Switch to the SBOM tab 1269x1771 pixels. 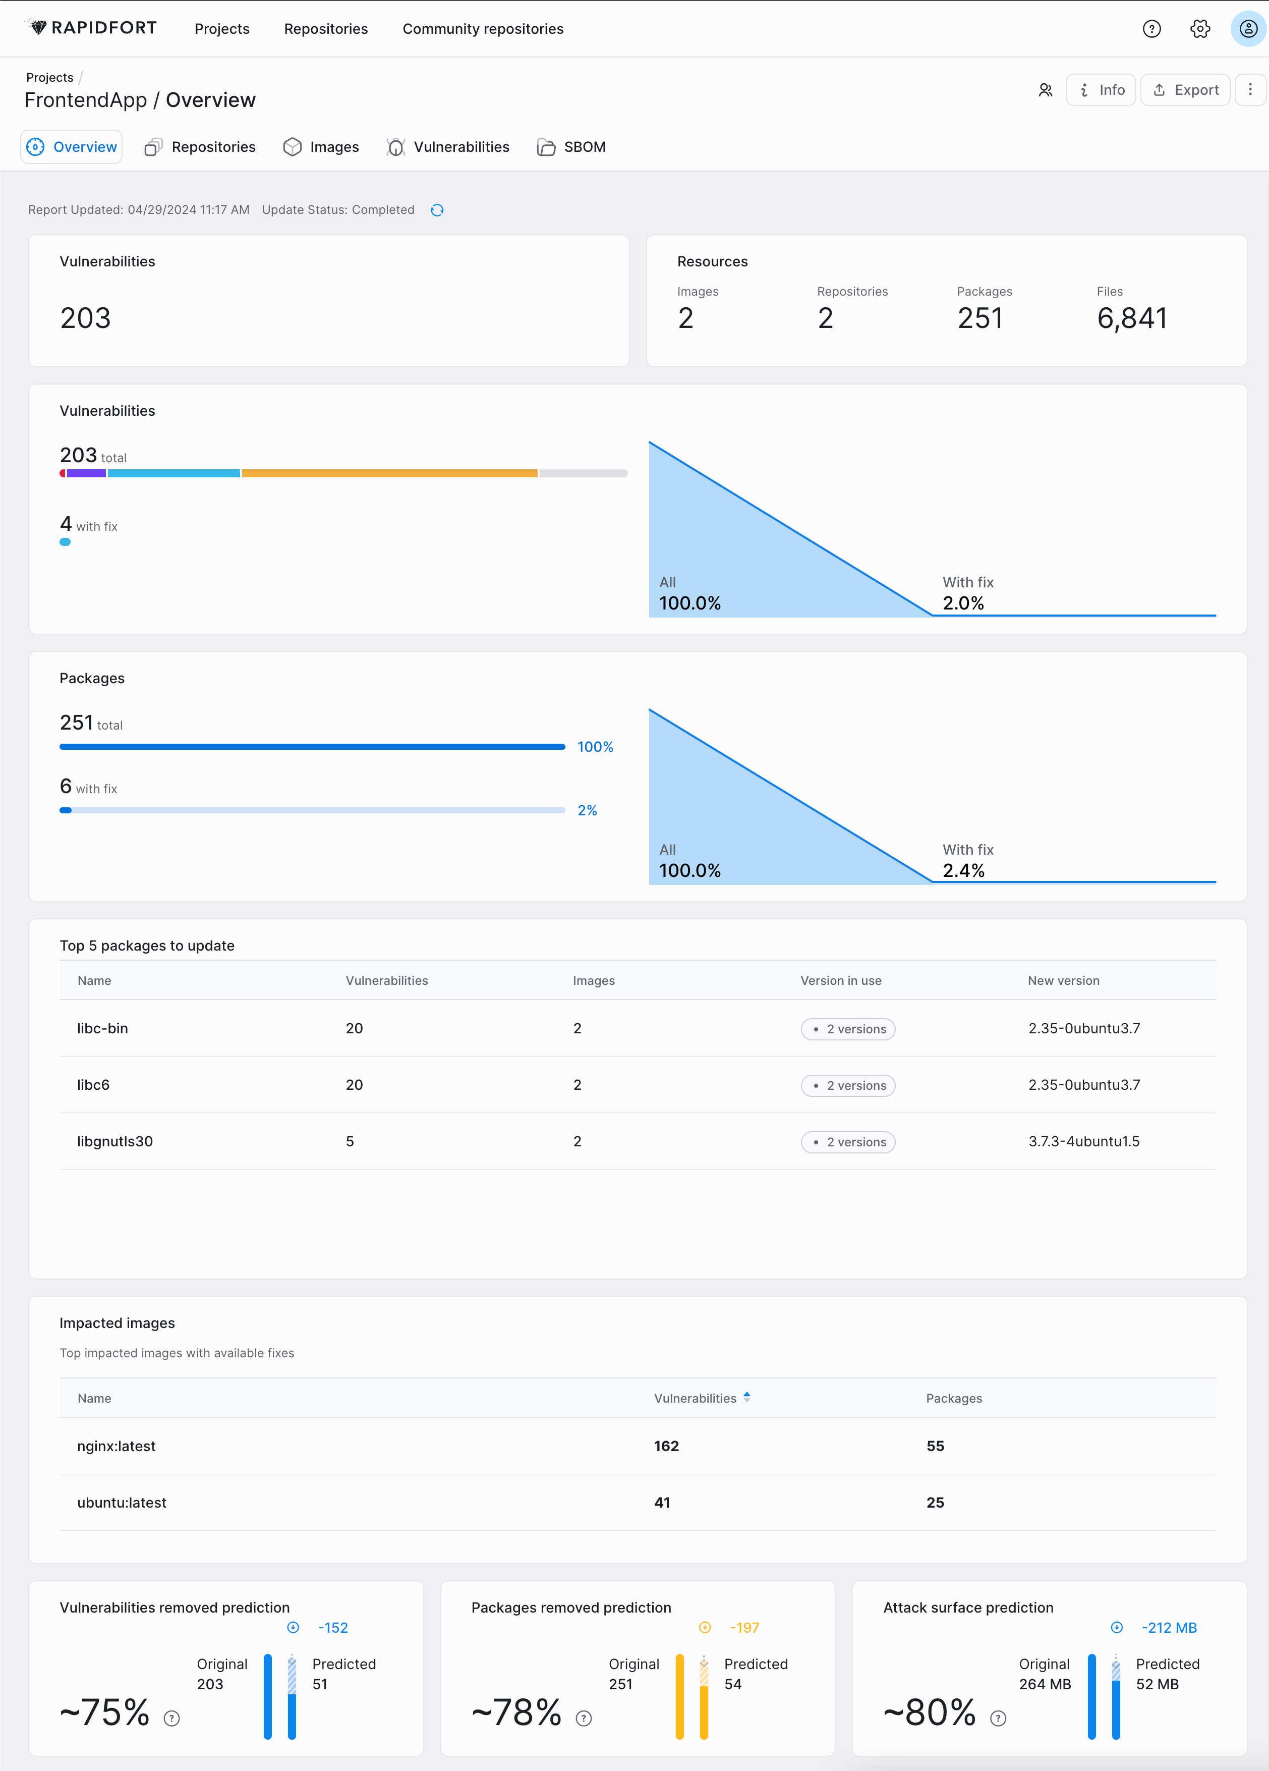point(571,147)
